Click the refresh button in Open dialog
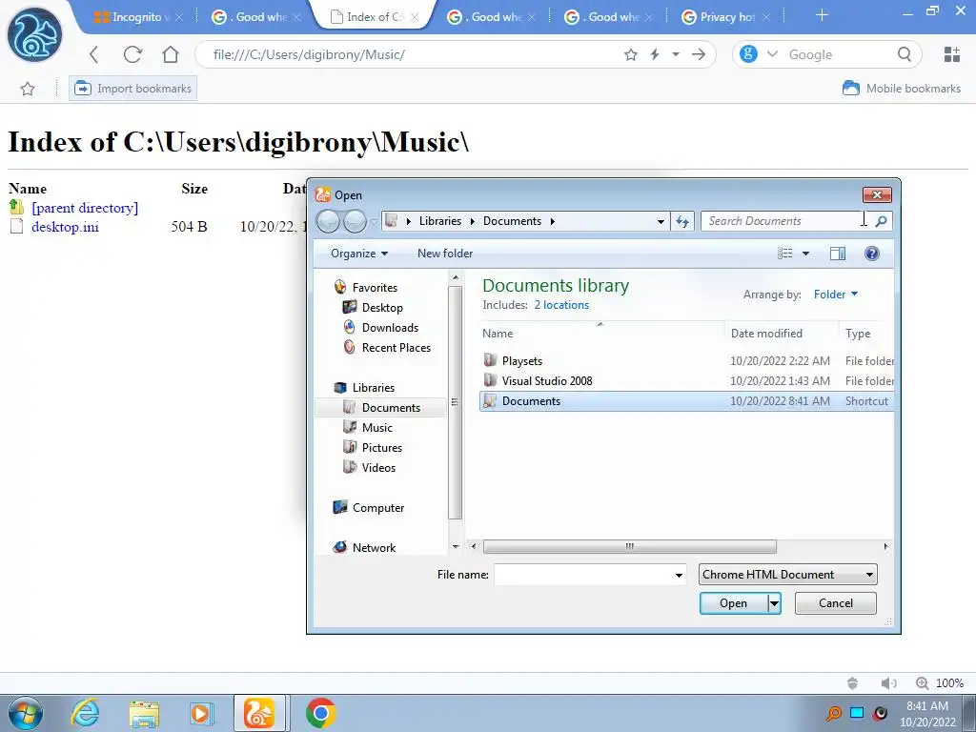976x732 pixels. (x=682, y=221)
